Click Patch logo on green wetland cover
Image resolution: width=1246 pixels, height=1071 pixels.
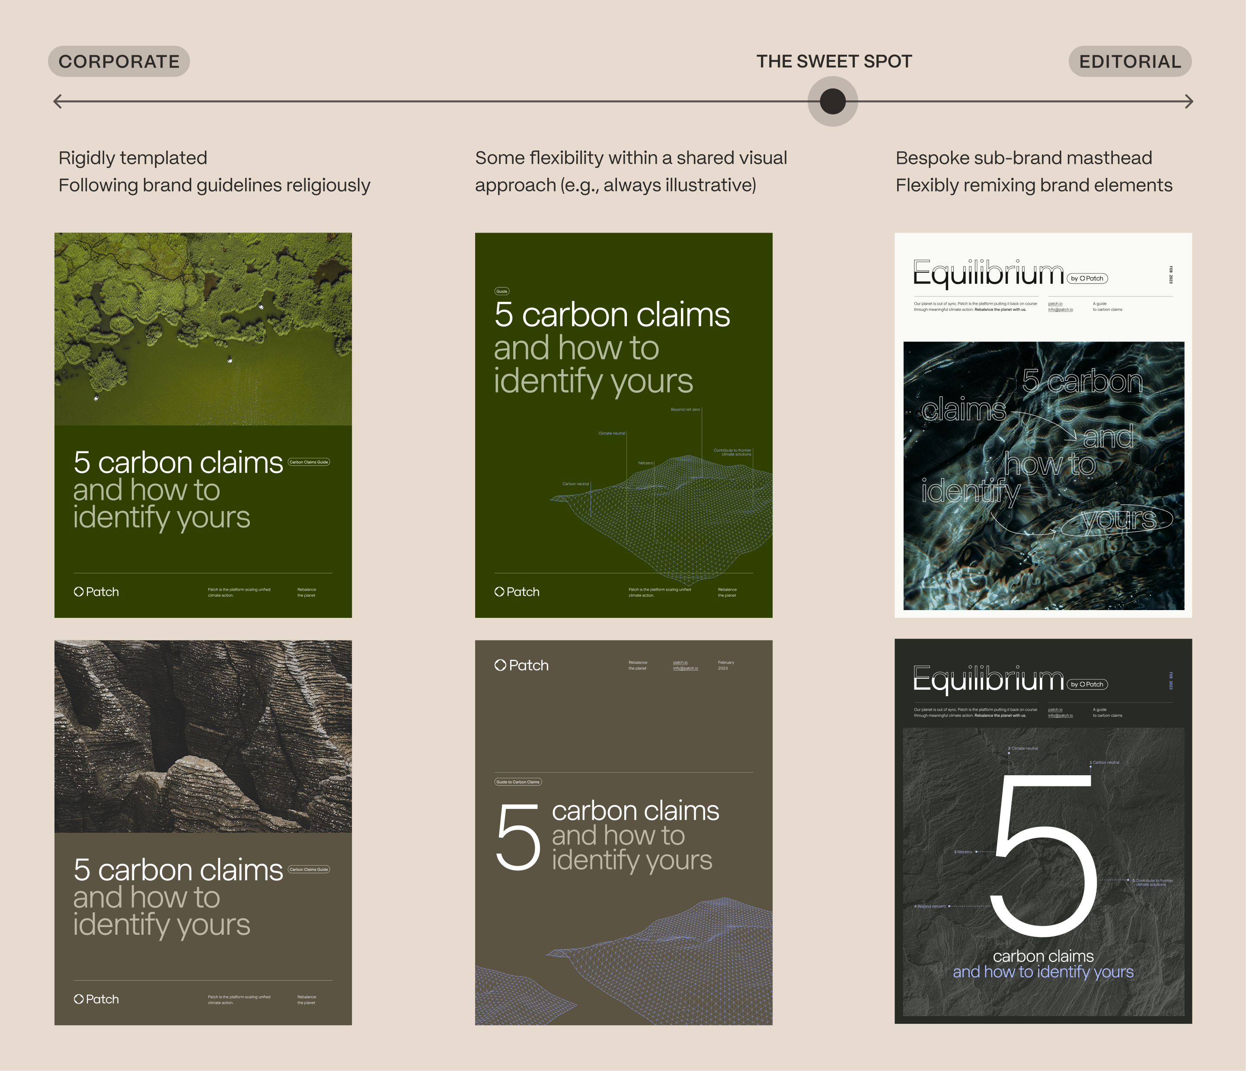[x=96, y=592]
